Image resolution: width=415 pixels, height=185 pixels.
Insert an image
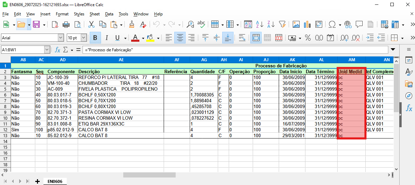(296, 25)
